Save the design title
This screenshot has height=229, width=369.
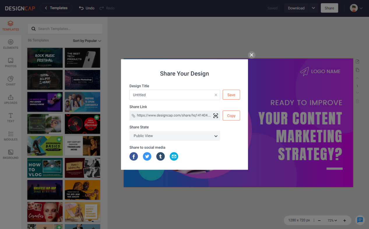coord(231,95)
